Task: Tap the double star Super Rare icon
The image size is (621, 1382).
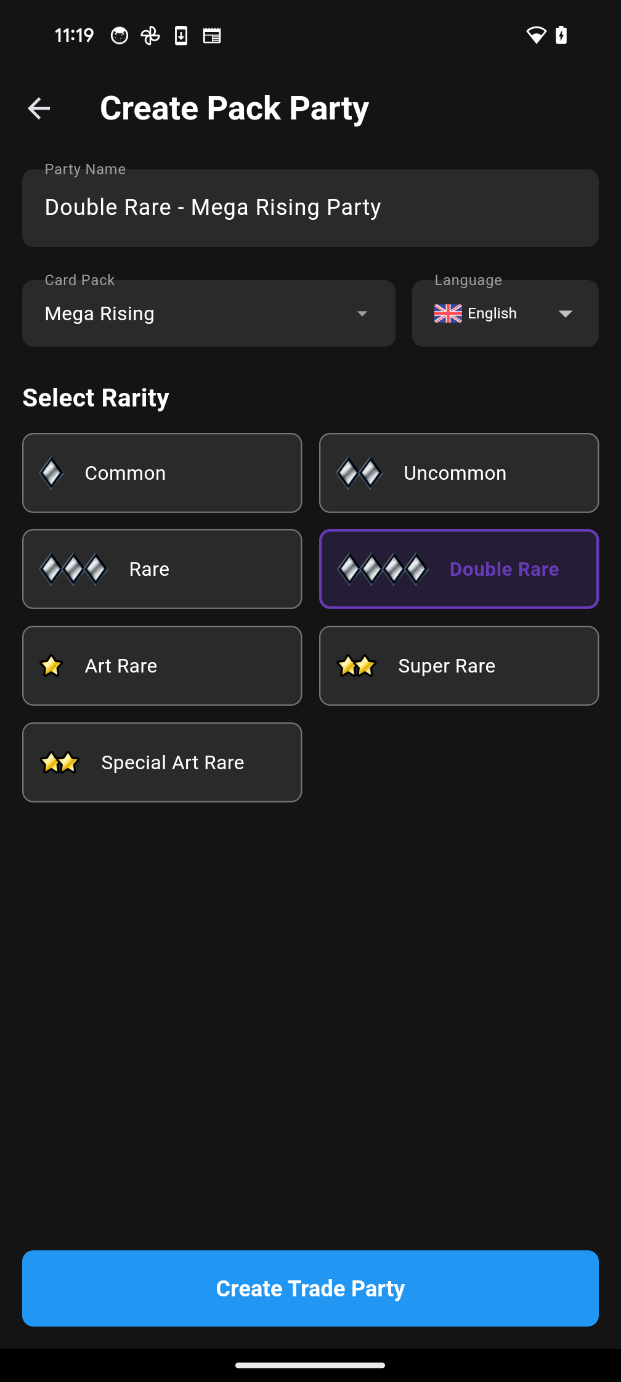Action: point(357,666)
